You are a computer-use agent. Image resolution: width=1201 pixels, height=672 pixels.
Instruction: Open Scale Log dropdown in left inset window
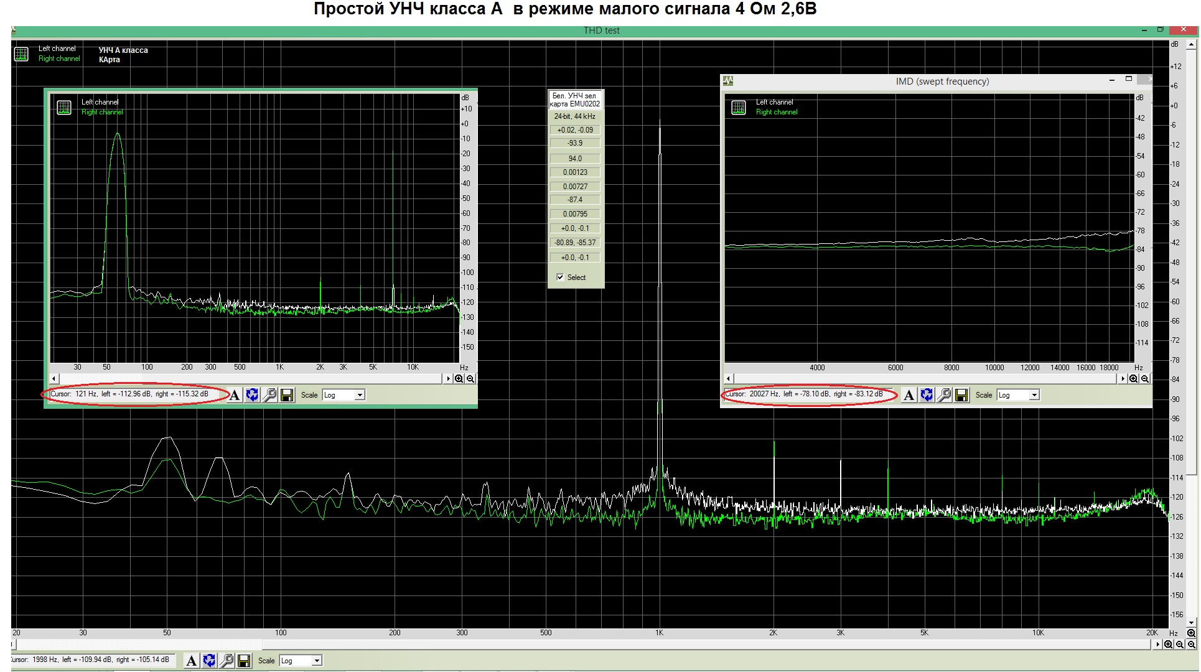coord(359,395)
